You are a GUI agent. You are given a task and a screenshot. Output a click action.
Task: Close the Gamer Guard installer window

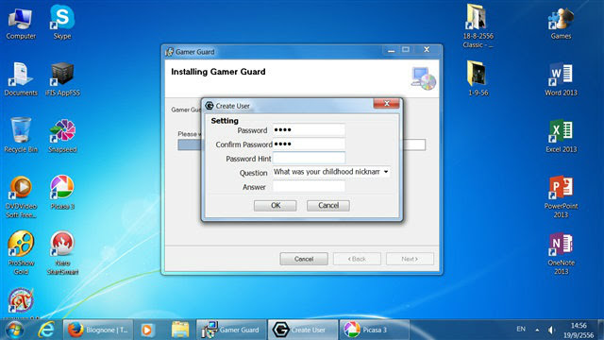coord(427,50)
